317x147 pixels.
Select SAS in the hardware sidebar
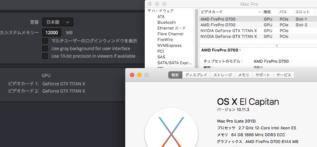(161, 57)
